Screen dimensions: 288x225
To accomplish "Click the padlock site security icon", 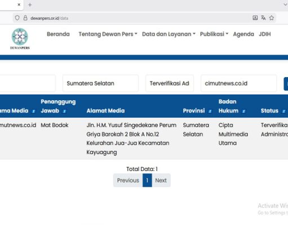I will [25, 18].
